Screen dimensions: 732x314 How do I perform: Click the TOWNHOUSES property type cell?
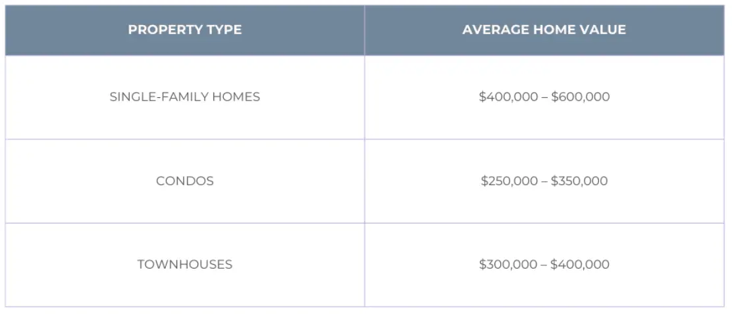click(x=185, y=265)
